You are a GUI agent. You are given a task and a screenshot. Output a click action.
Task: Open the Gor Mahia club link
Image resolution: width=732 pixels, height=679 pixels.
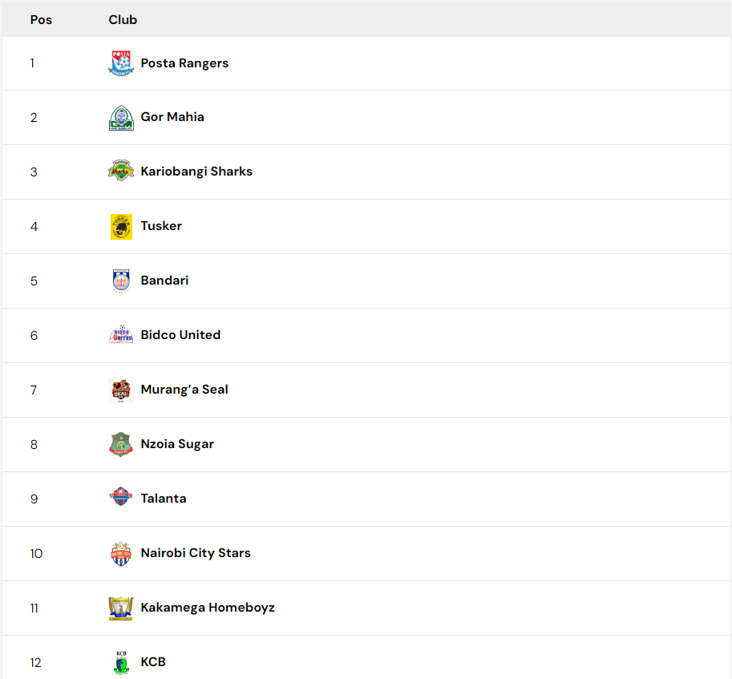[172, 117]
